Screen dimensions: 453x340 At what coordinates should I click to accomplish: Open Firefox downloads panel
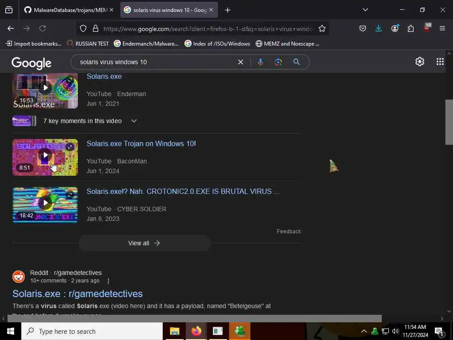[379, 28]
